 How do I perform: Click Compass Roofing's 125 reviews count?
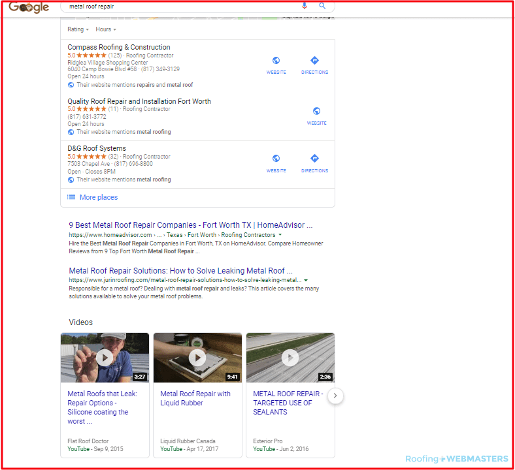tap(115, 55)
